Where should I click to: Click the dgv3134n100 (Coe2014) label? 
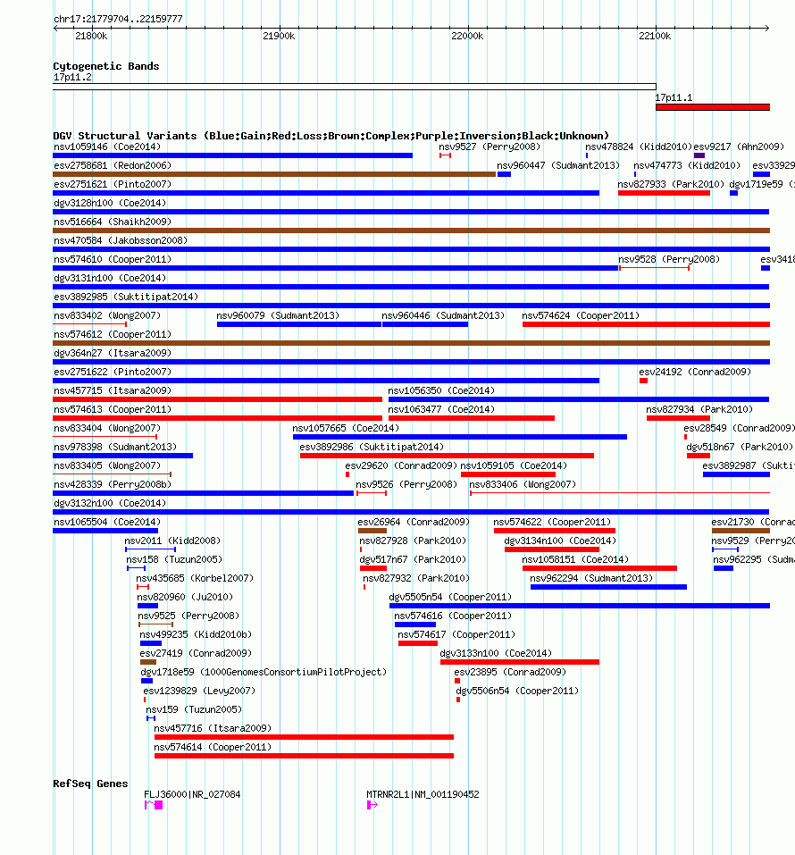tap(560, 541)
